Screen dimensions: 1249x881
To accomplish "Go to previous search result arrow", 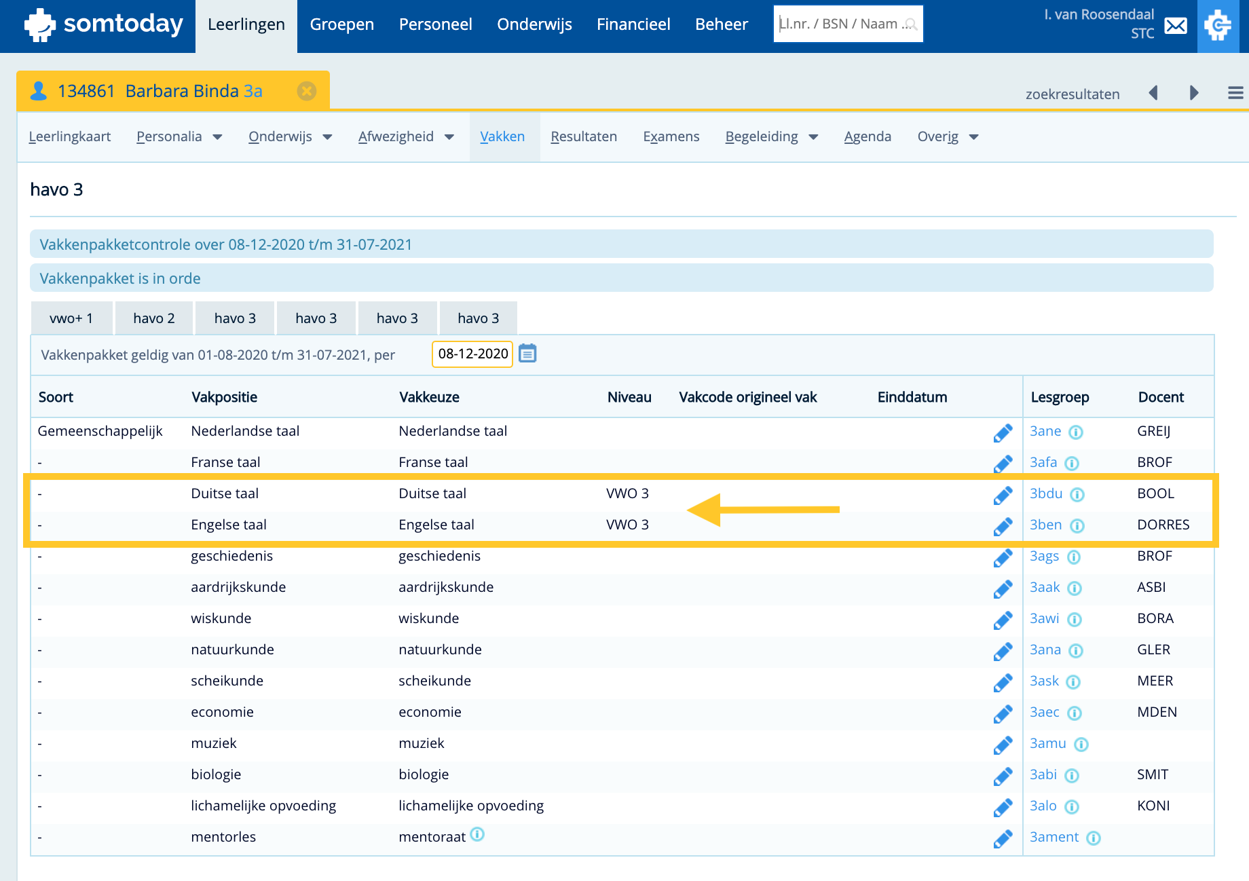I will click(x=1153, y=93).
